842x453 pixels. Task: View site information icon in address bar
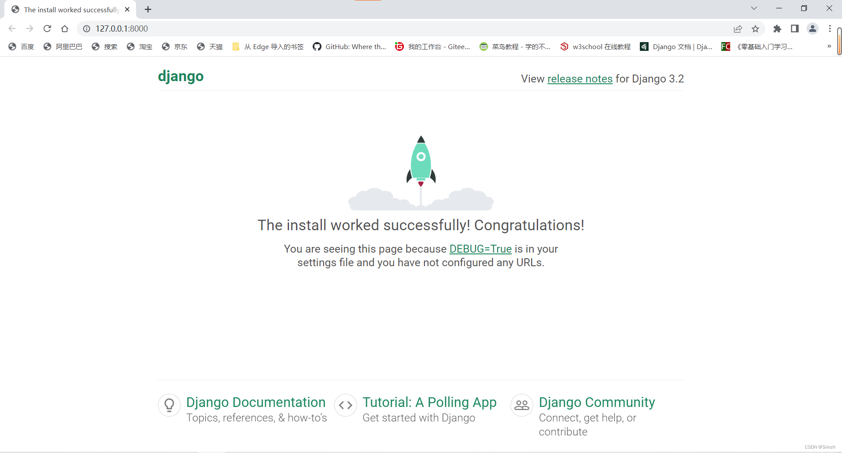(x=87, y=29)
